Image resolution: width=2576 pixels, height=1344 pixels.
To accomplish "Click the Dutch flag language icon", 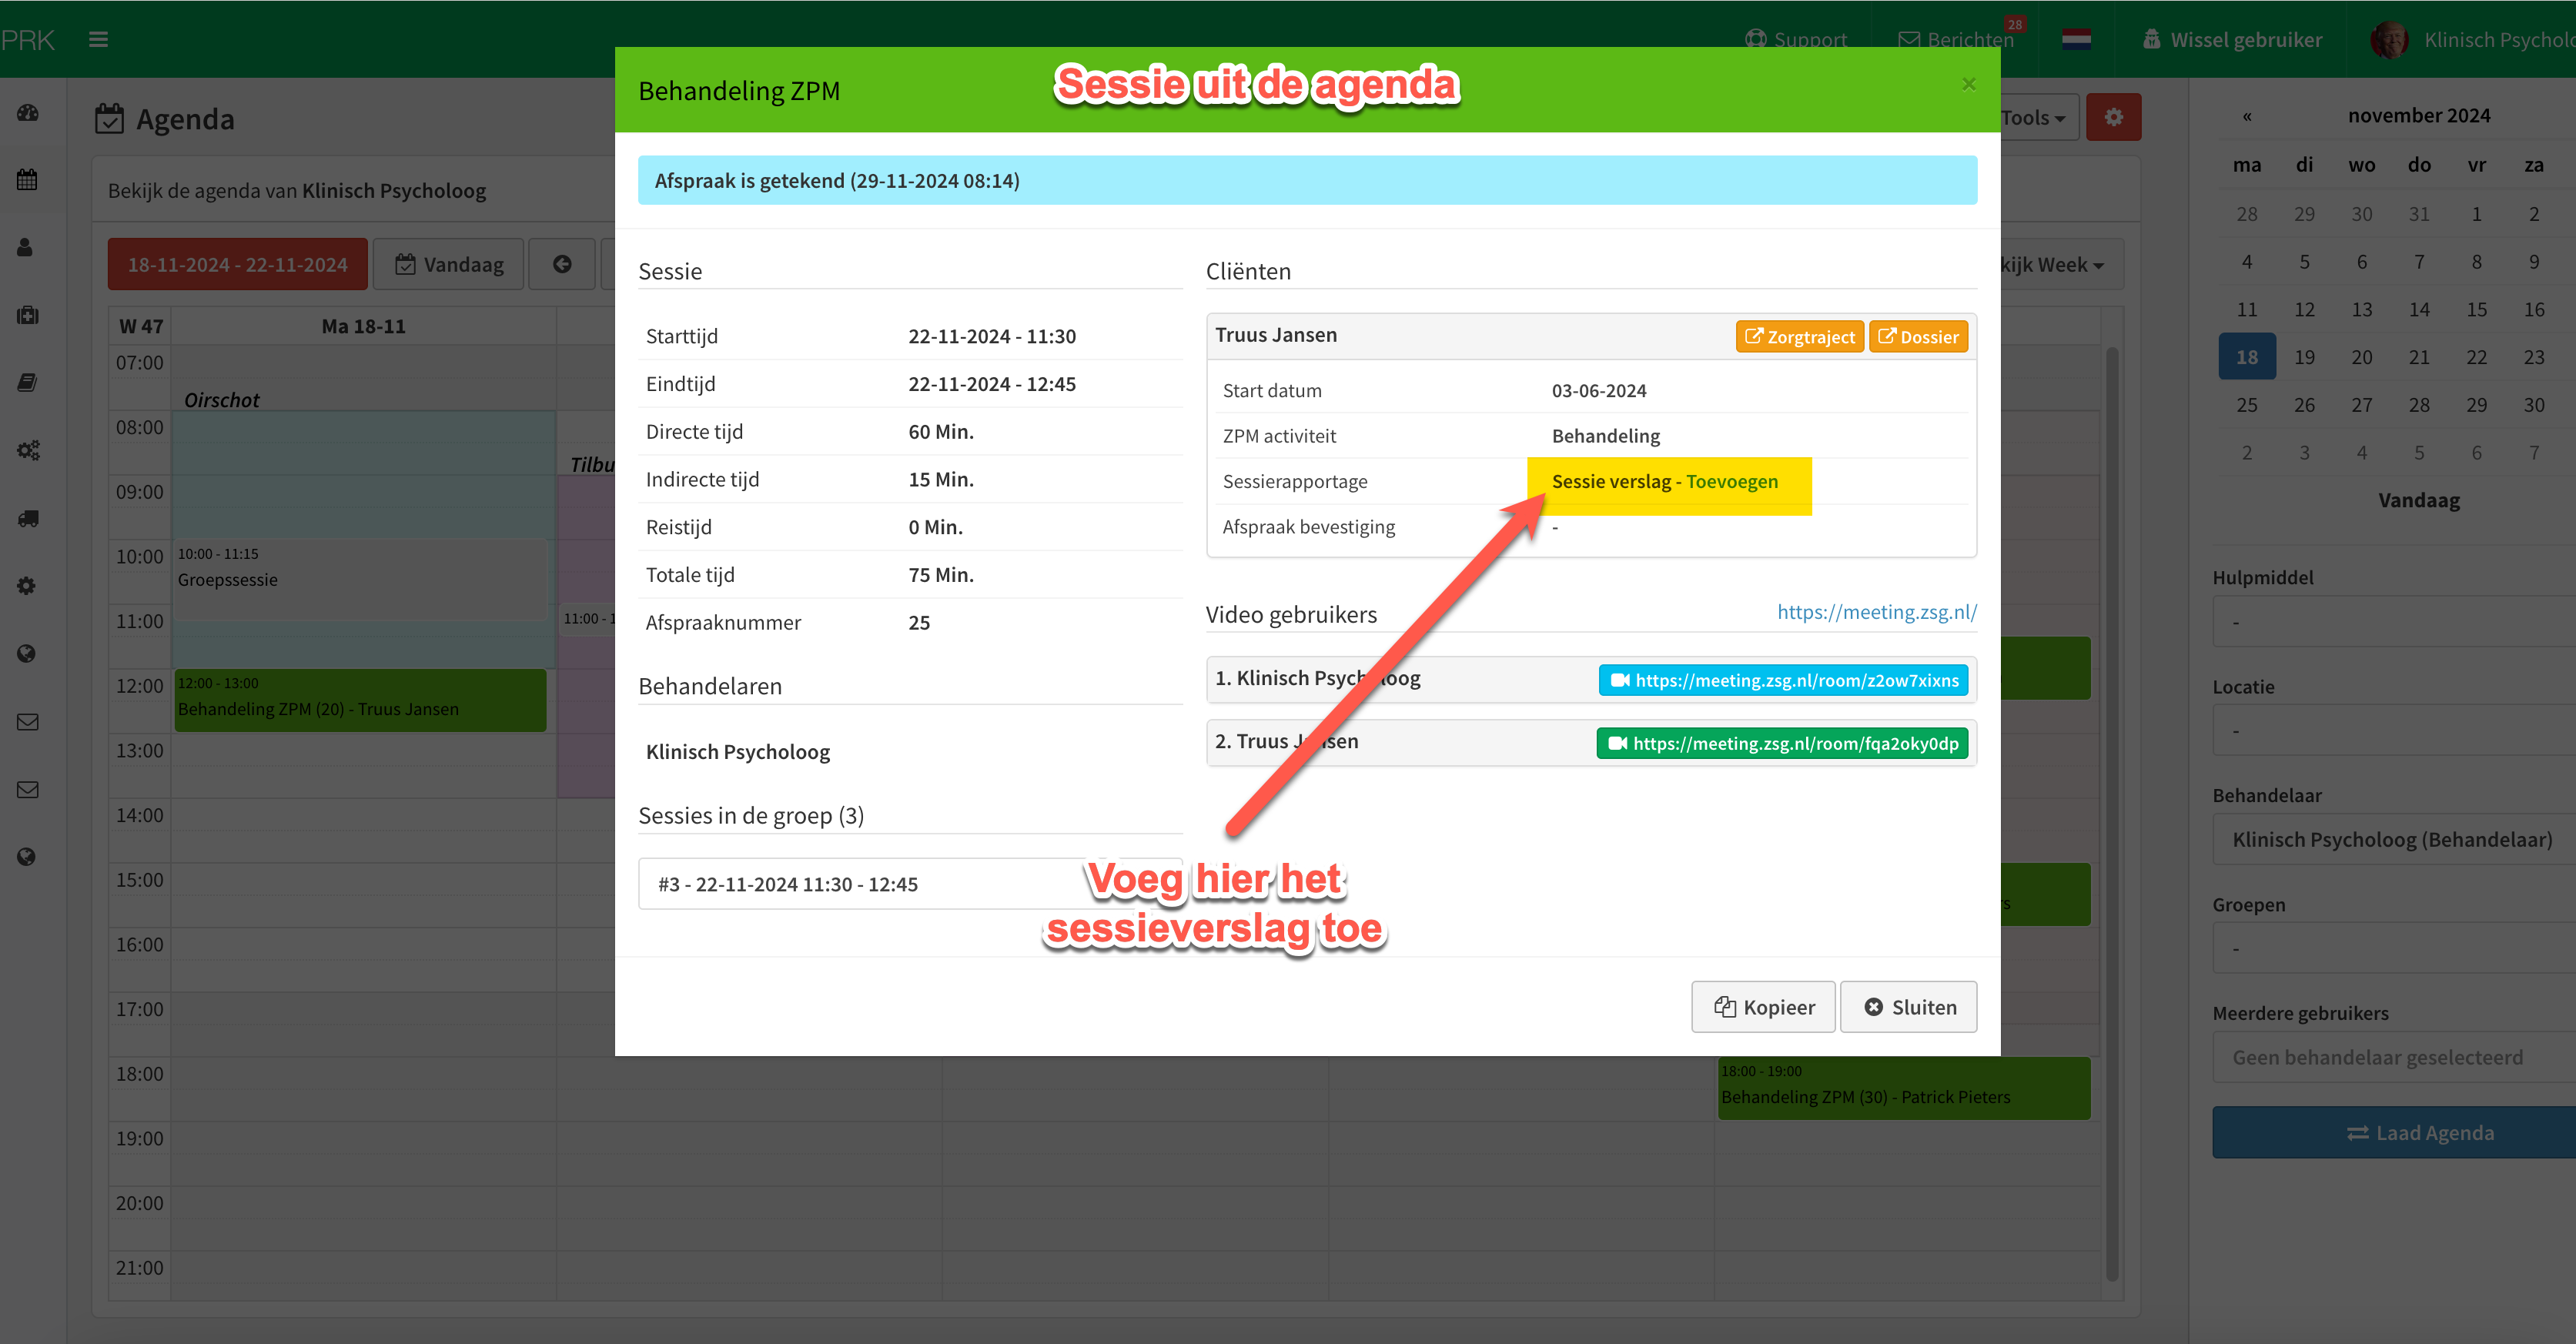I will pyautogui.click(x=2077, y=39).
